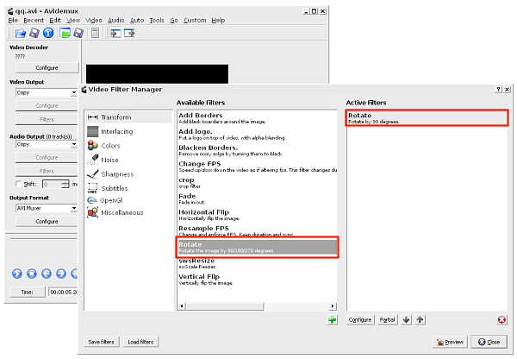Open the Tools menu

pos(156,19)
